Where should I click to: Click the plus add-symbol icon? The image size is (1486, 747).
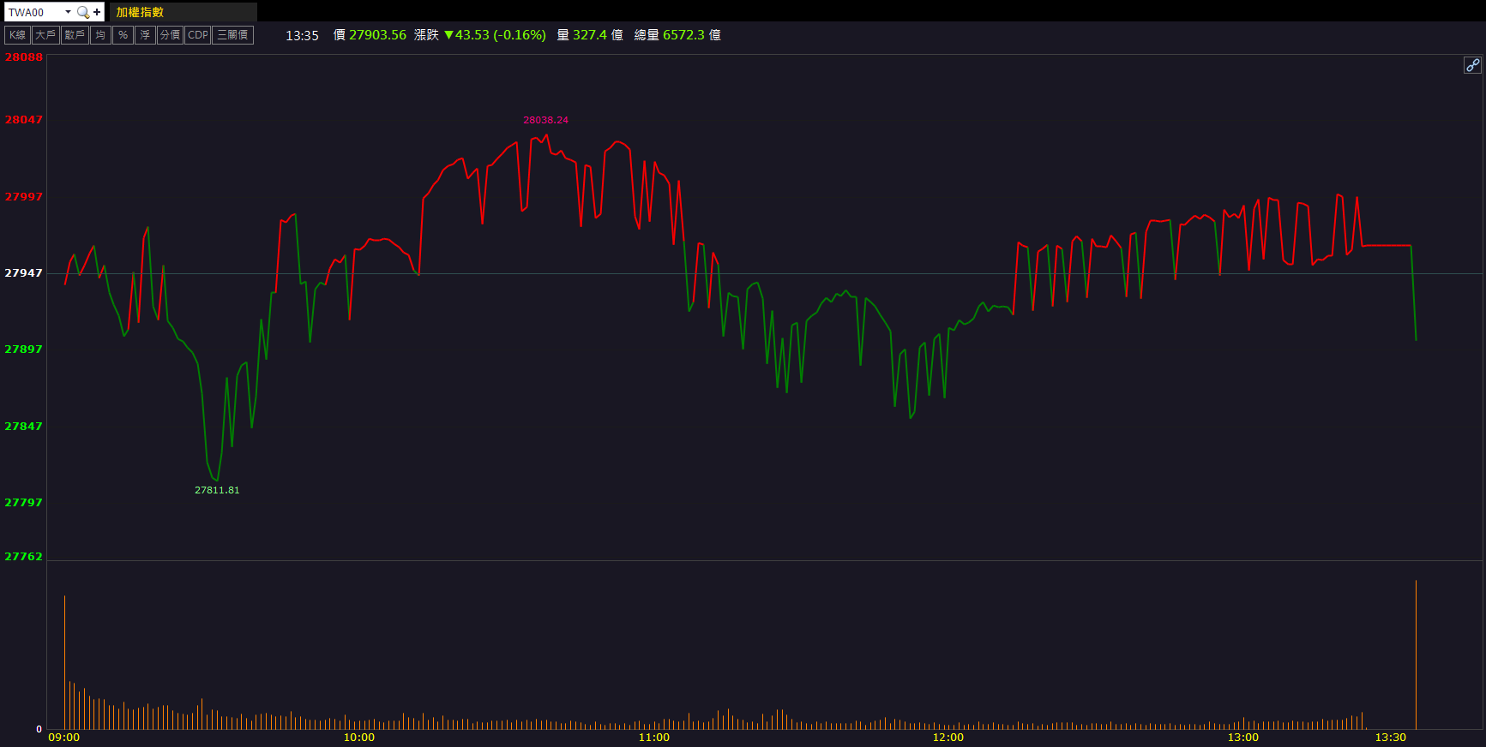97,12
